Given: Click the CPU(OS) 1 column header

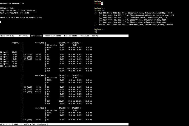Looking at the screenshot, I should tap(64, 75).
